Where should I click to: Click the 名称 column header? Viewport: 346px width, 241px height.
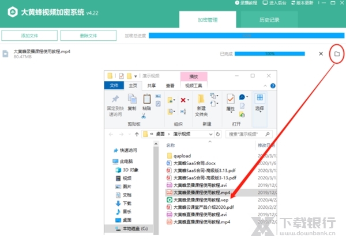tap(171, 146)
